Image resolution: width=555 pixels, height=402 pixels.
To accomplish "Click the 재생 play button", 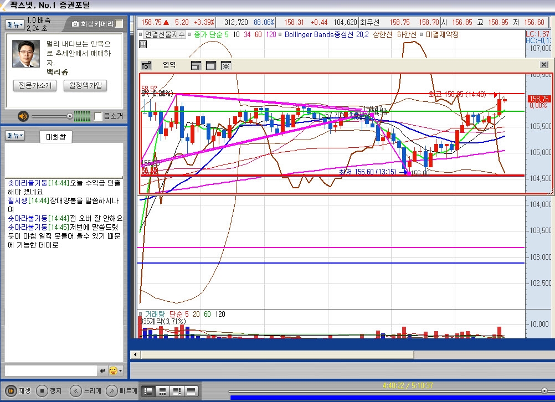I will click(x=11, y=391).
